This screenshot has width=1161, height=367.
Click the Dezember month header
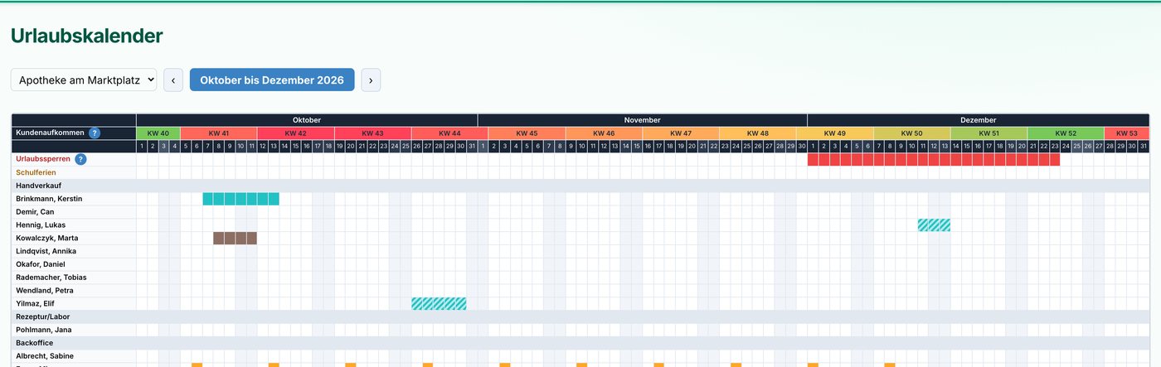979,120
